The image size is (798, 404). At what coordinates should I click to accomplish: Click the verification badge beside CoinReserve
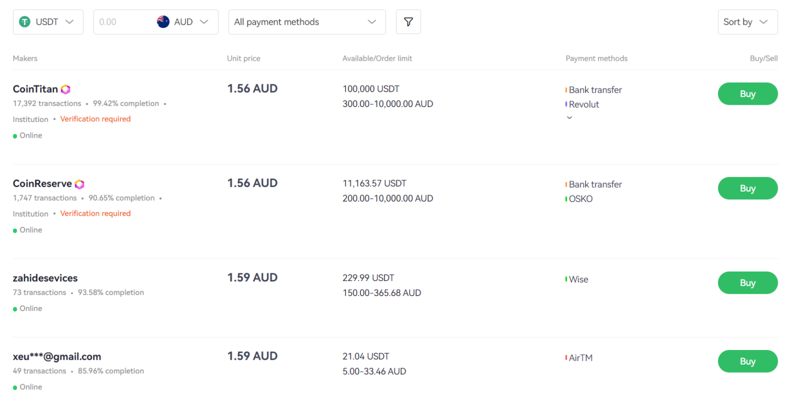pos(79,183)
